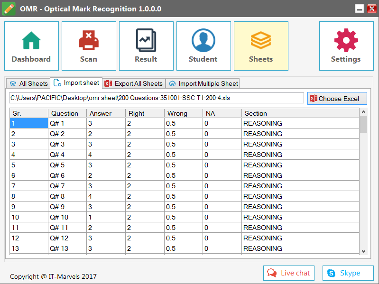The width and height of the screenshot is (379, 284).
Task: Sort by Question column header
Action: [67, 113]
